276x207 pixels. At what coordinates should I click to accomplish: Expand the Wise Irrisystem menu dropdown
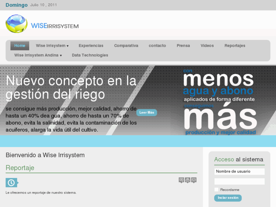coord(52,46)
